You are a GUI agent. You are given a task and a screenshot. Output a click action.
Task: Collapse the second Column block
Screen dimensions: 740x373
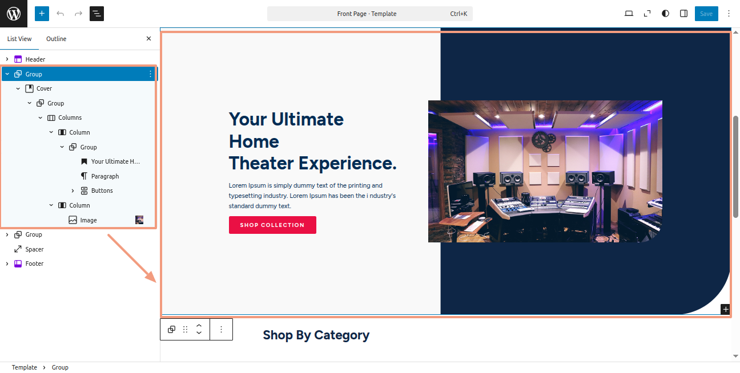51,205
